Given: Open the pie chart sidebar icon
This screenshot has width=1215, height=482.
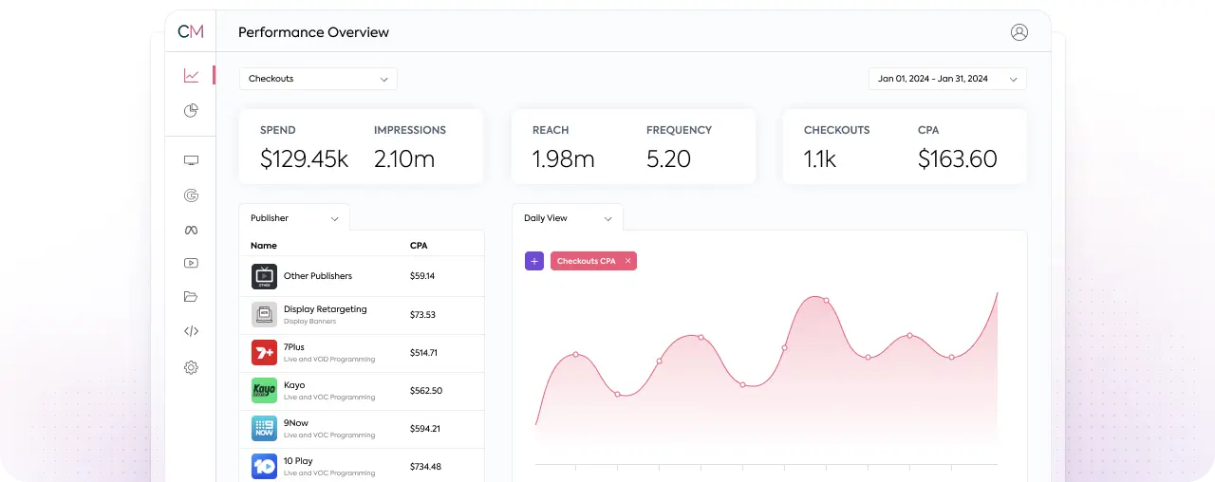Looking at the screenshot, I should 191,111.
